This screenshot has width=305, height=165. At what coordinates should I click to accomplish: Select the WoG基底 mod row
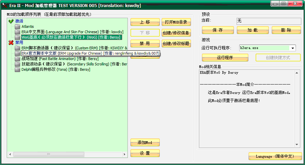pos(71,37)
